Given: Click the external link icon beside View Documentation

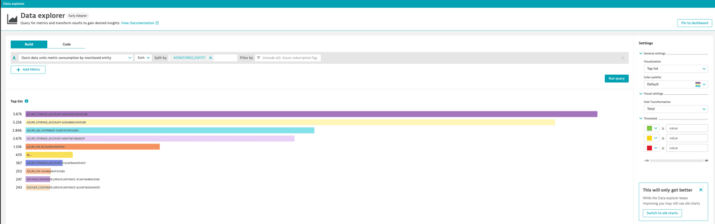Looking at the screenshot, I should coord(157,23).
